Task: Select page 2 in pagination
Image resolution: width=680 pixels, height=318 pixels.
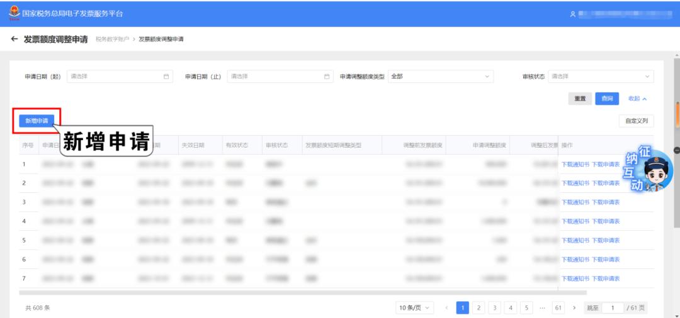Action: [x=479, y=308]
